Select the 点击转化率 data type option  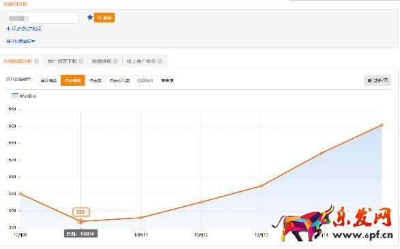point(119,80)
